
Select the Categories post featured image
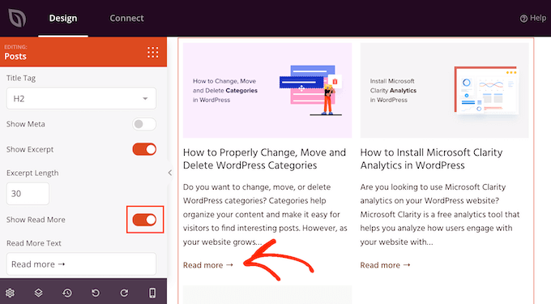pos(267,90)
